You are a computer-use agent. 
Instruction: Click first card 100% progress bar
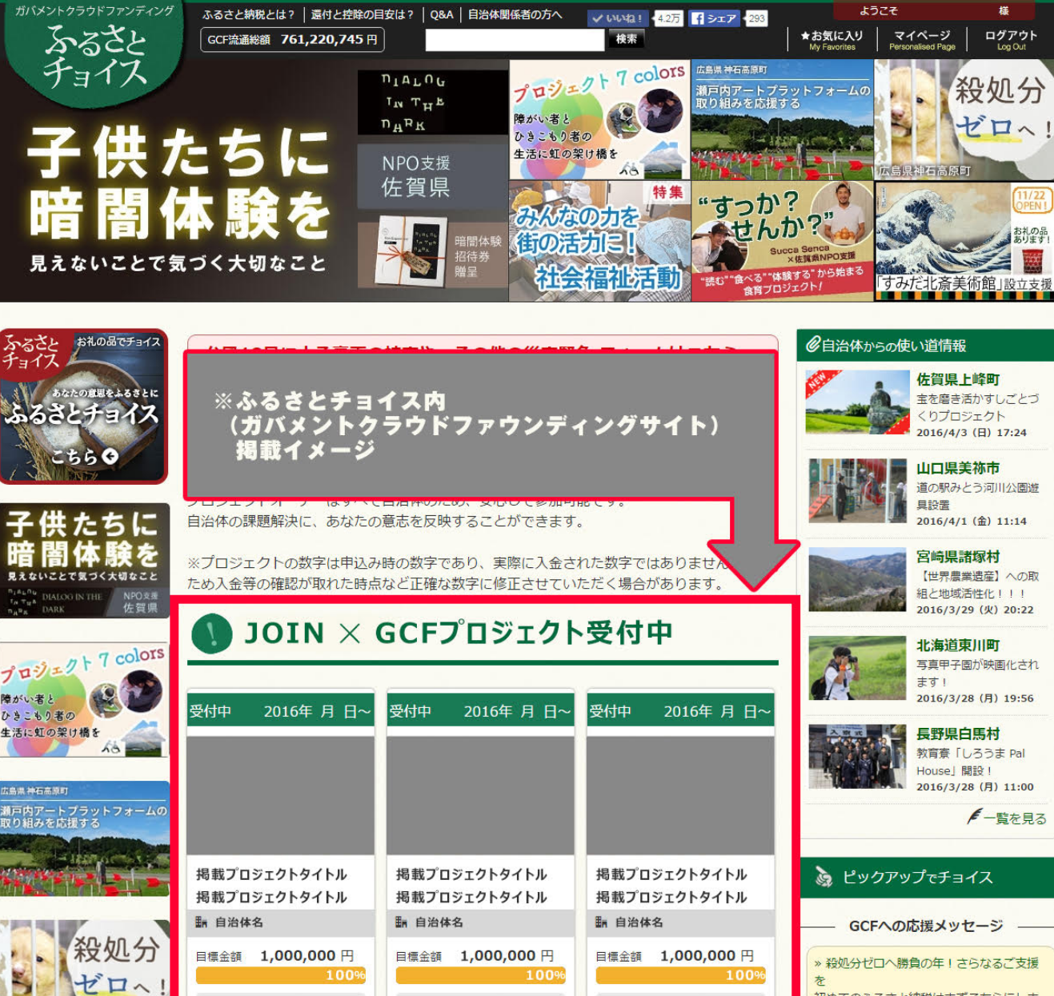click(280, 975)
